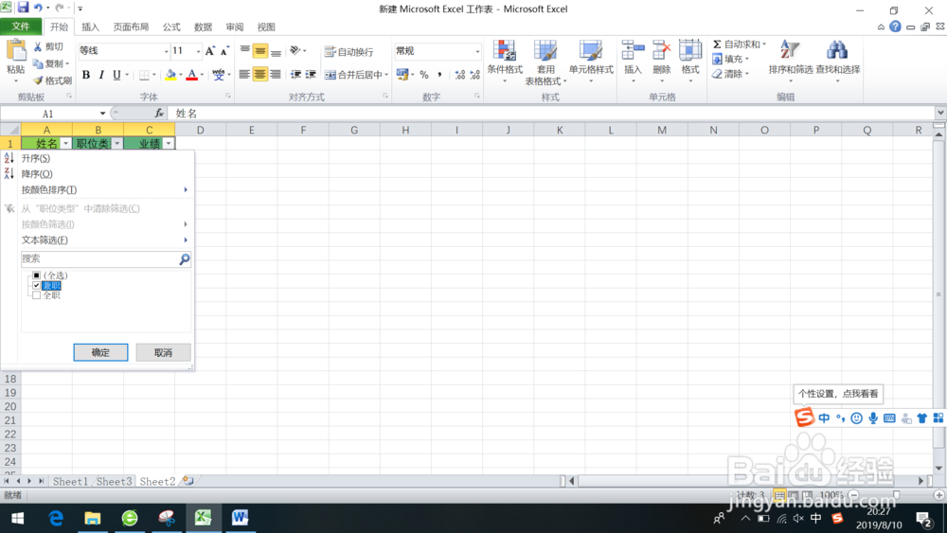Click the Excel help question mark icon
This screenshot has width=947, height=533.
[x=895, y=27]
